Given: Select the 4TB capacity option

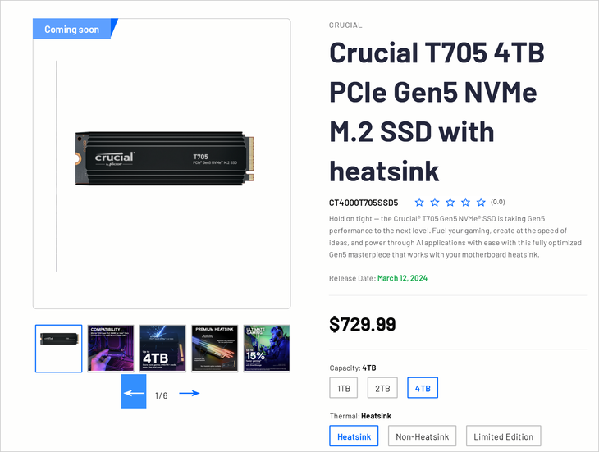Looking at the screenshot, I should pos(423,388).
